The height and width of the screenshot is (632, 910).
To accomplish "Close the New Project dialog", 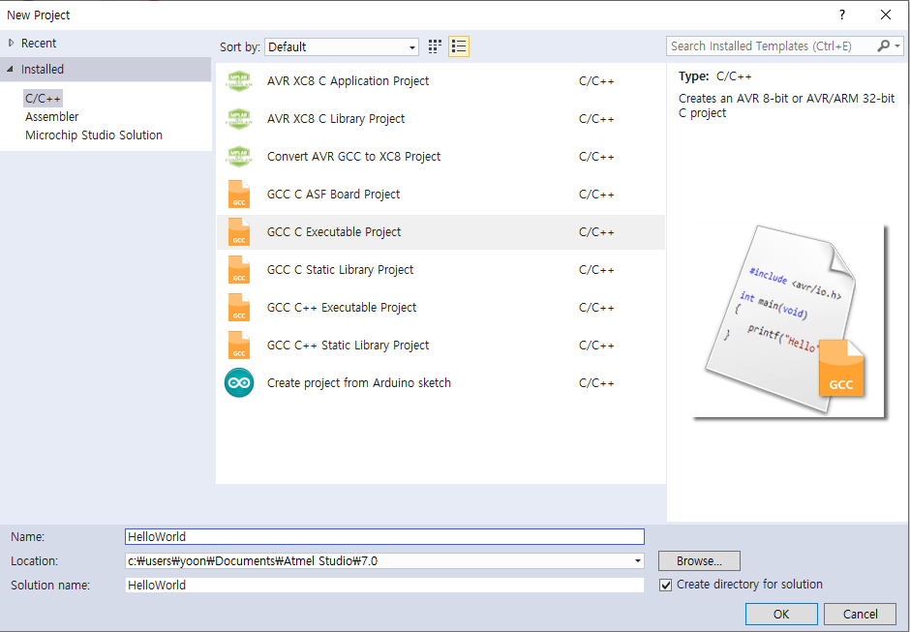I will 886,15.
